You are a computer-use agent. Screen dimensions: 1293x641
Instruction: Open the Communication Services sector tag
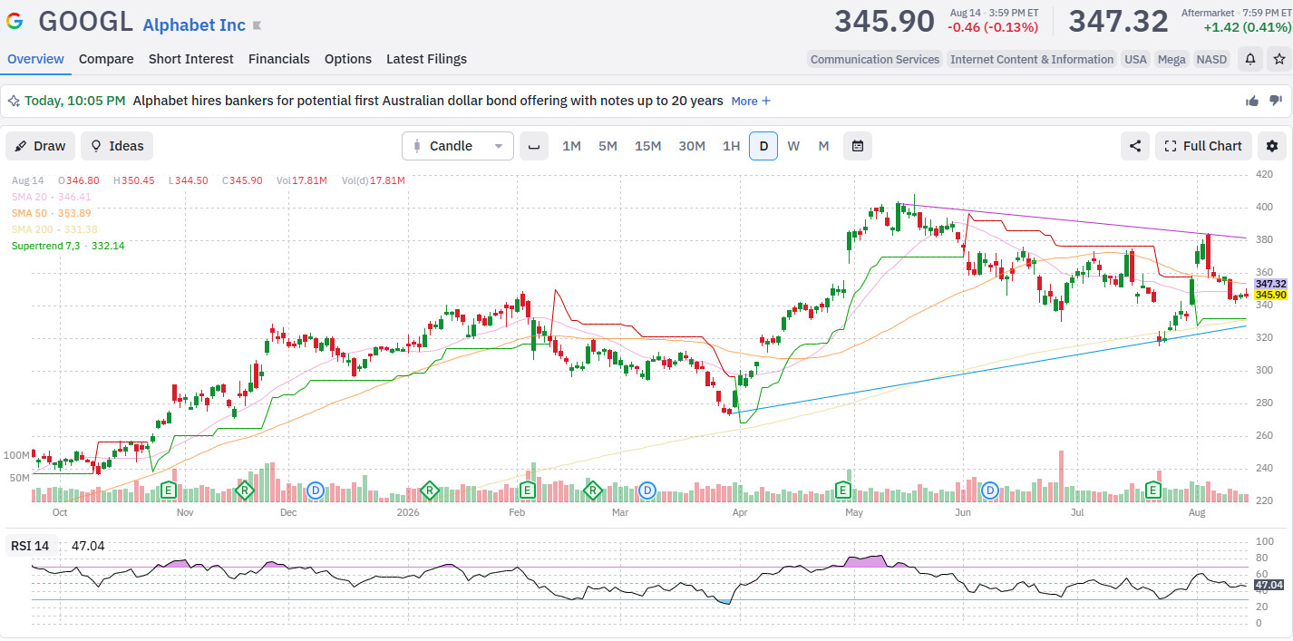[875, 59]
